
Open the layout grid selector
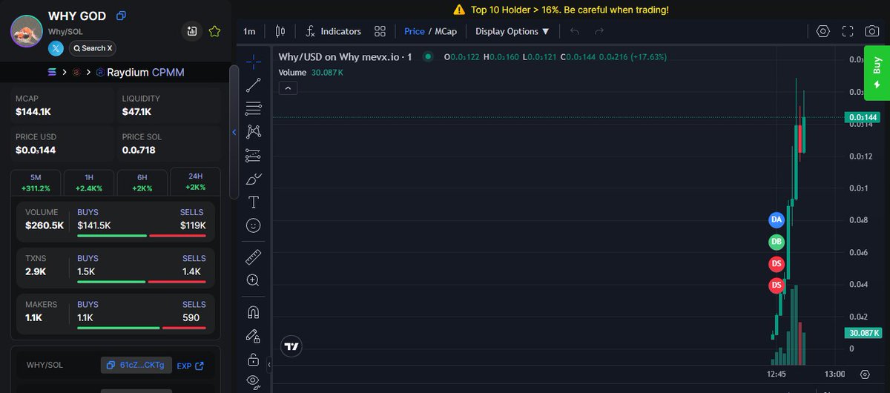[x=380, y=31]
